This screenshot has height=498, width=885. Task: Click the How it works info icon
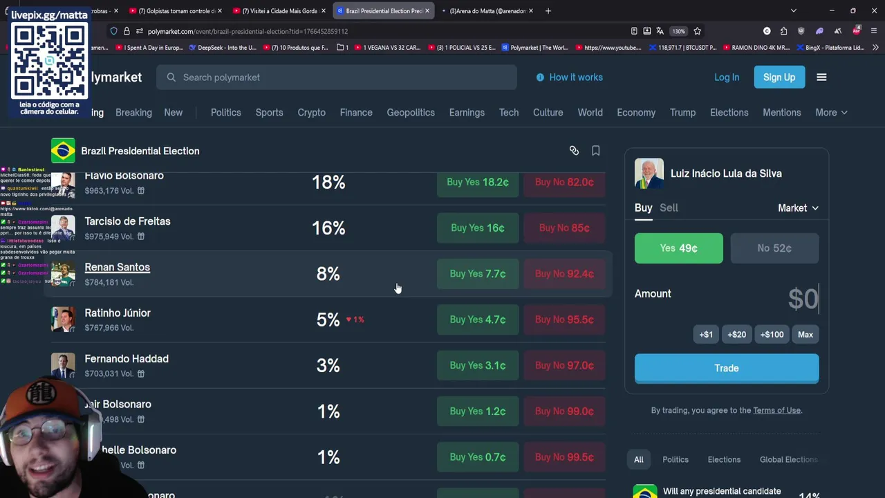(x=540, y=77)
